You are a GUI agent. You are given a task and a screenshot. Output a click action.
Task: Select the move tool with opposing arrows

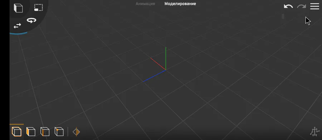17,26
